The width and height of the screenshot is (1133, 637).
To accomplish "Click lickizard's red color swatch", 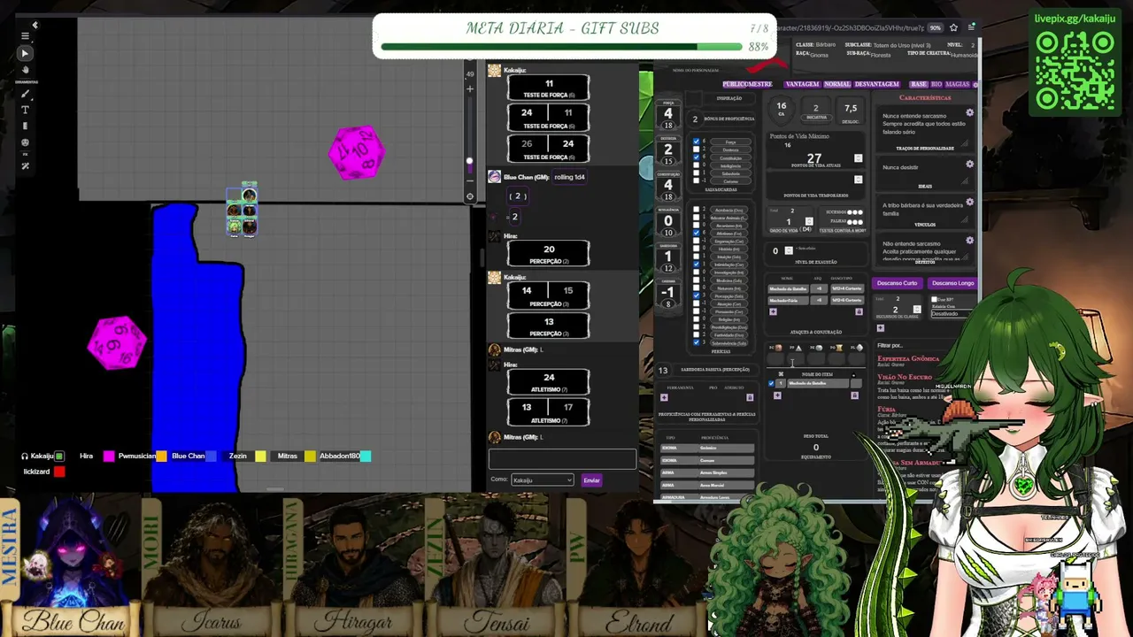I will click(59, 472).
